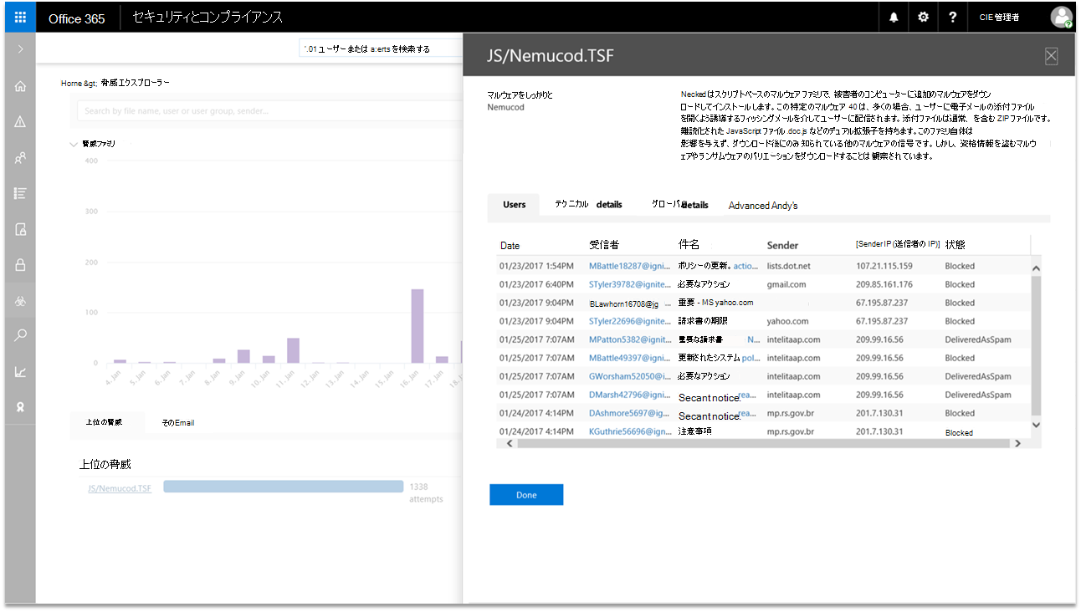
Task: Collapse the 脅威ファミリ chart chevron
Action: (73, 145)
